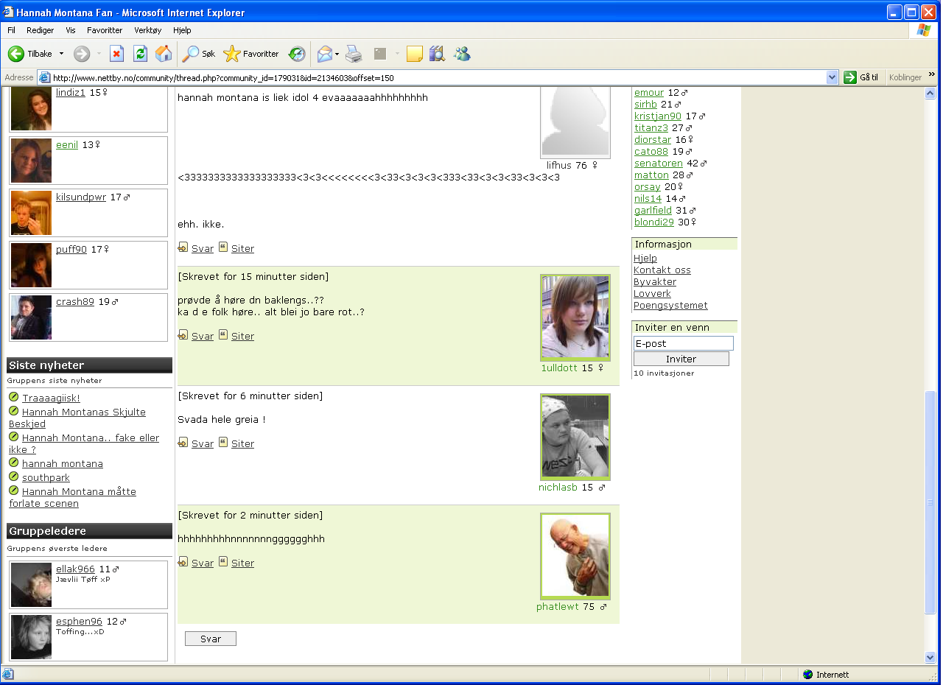Click the Edit page toolbar icon
Viewport: 943px width, 685px height.
click(380, 54)
